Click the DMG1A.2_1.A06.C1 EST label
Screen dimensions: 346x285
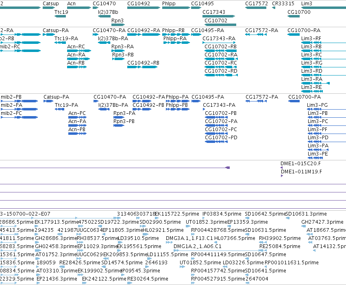click(197, 246)
